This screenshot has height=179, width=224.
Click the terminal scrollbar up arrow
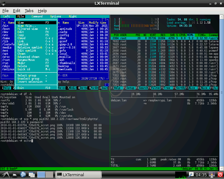(222, 17)
